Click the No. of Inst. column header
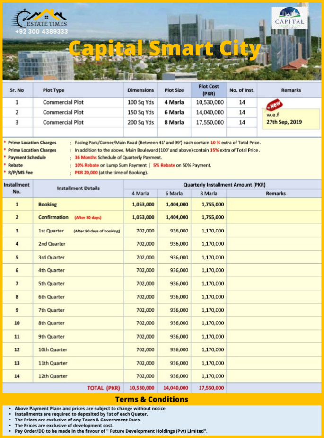The image size is (324, 438). tap(242, 90)
